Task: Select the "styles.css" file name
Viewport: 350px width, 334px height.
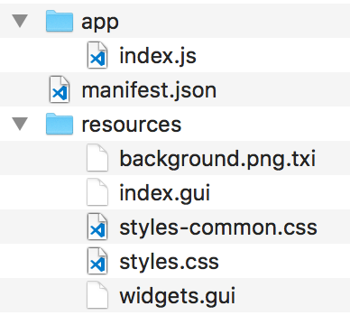Action: click(169, 262)
